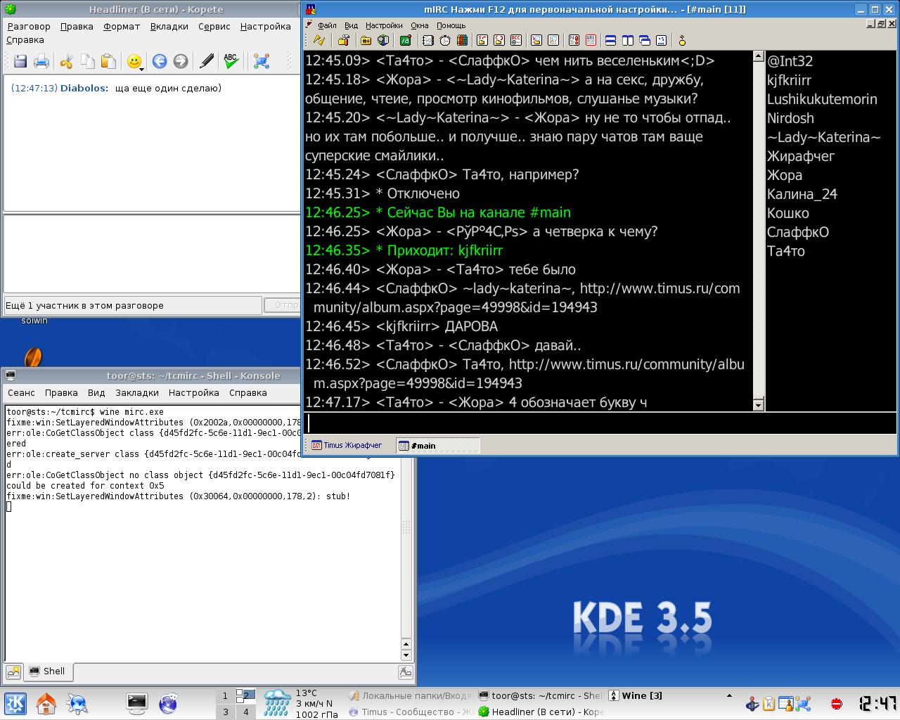
Task: Open the mIRC Timer clock icon
Action: click(x=444, y=40)
